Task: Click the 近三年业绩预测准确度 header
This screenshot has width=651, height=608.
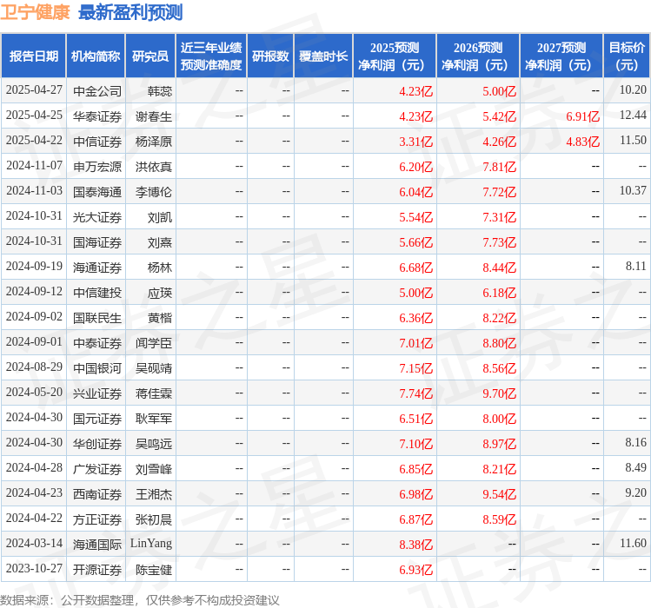Action: (x=211, y=56)
